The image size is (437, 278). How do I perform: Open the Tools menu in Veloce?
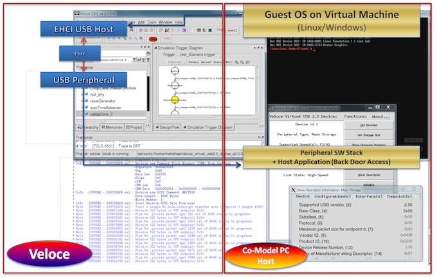tap(151, 22)
